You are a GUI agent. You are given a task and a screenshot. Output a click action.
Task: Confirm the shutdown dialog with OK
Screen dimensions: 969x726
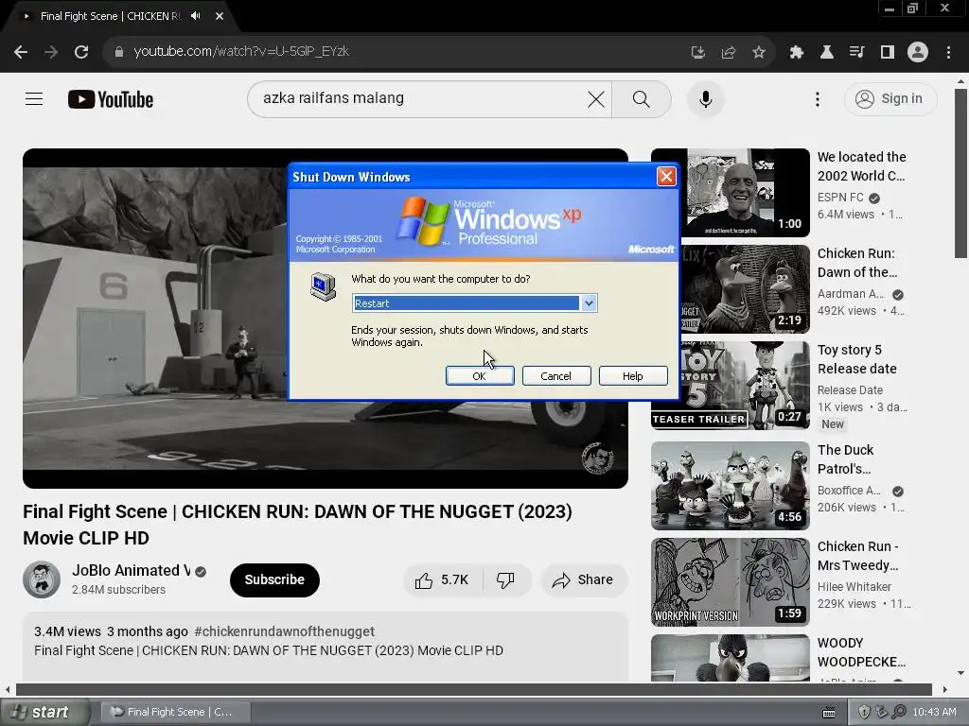[x=480, y=376]
